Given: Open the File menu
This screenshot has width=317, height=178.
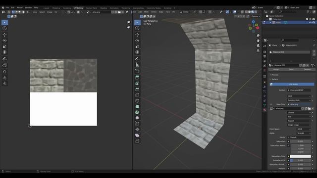Looking at the screenshot, I should coord(7,8).
